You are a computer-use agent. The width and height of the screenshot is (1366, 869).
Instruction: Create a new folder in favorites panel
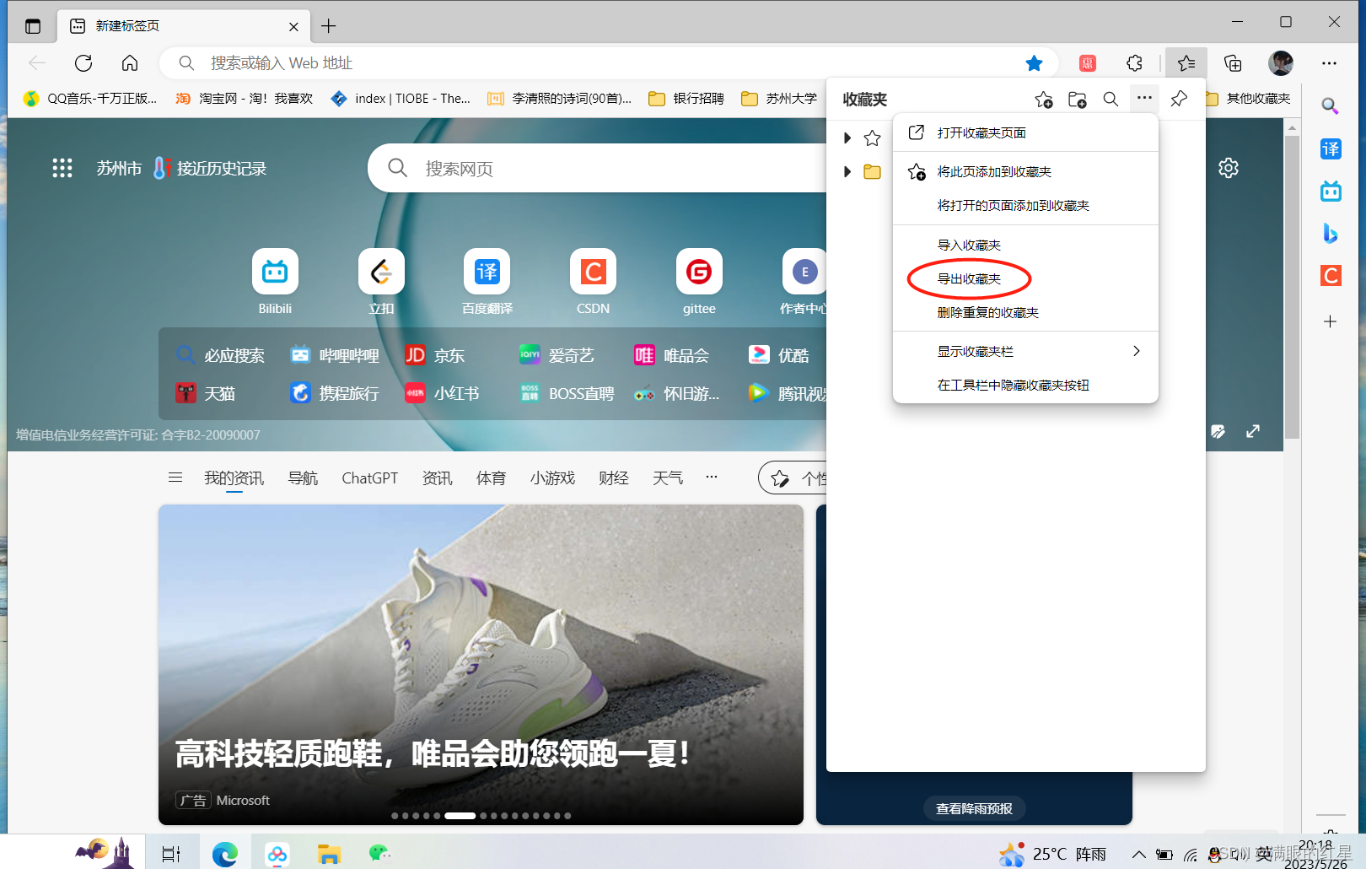tap(1077, 99)
